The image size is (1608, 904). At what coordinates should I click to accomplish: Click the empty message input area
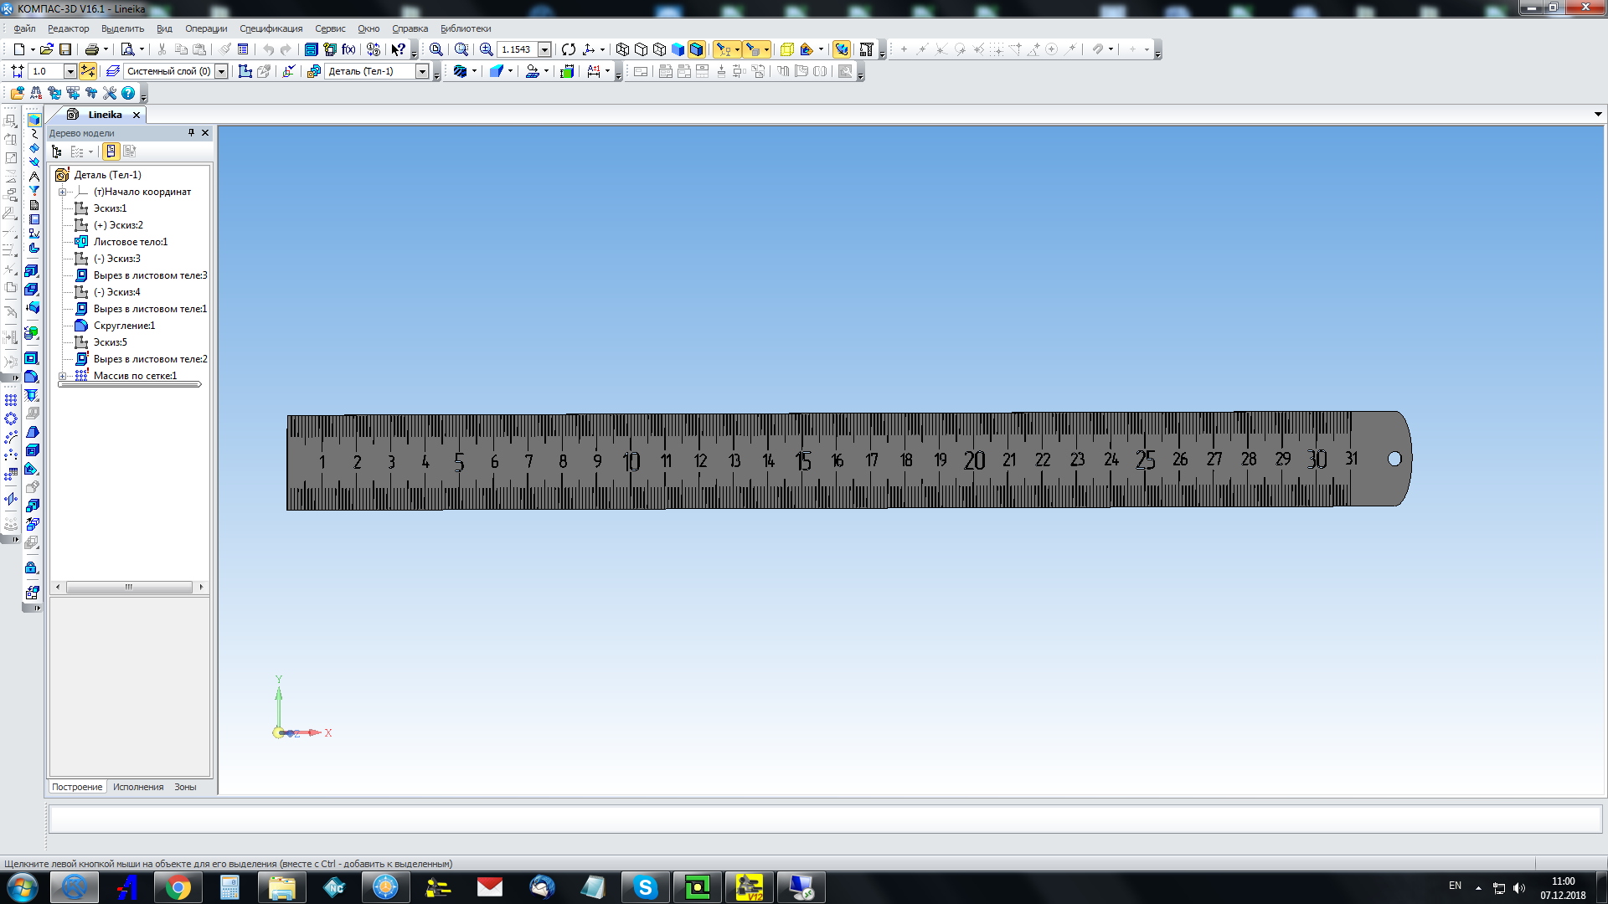(825, 819)
